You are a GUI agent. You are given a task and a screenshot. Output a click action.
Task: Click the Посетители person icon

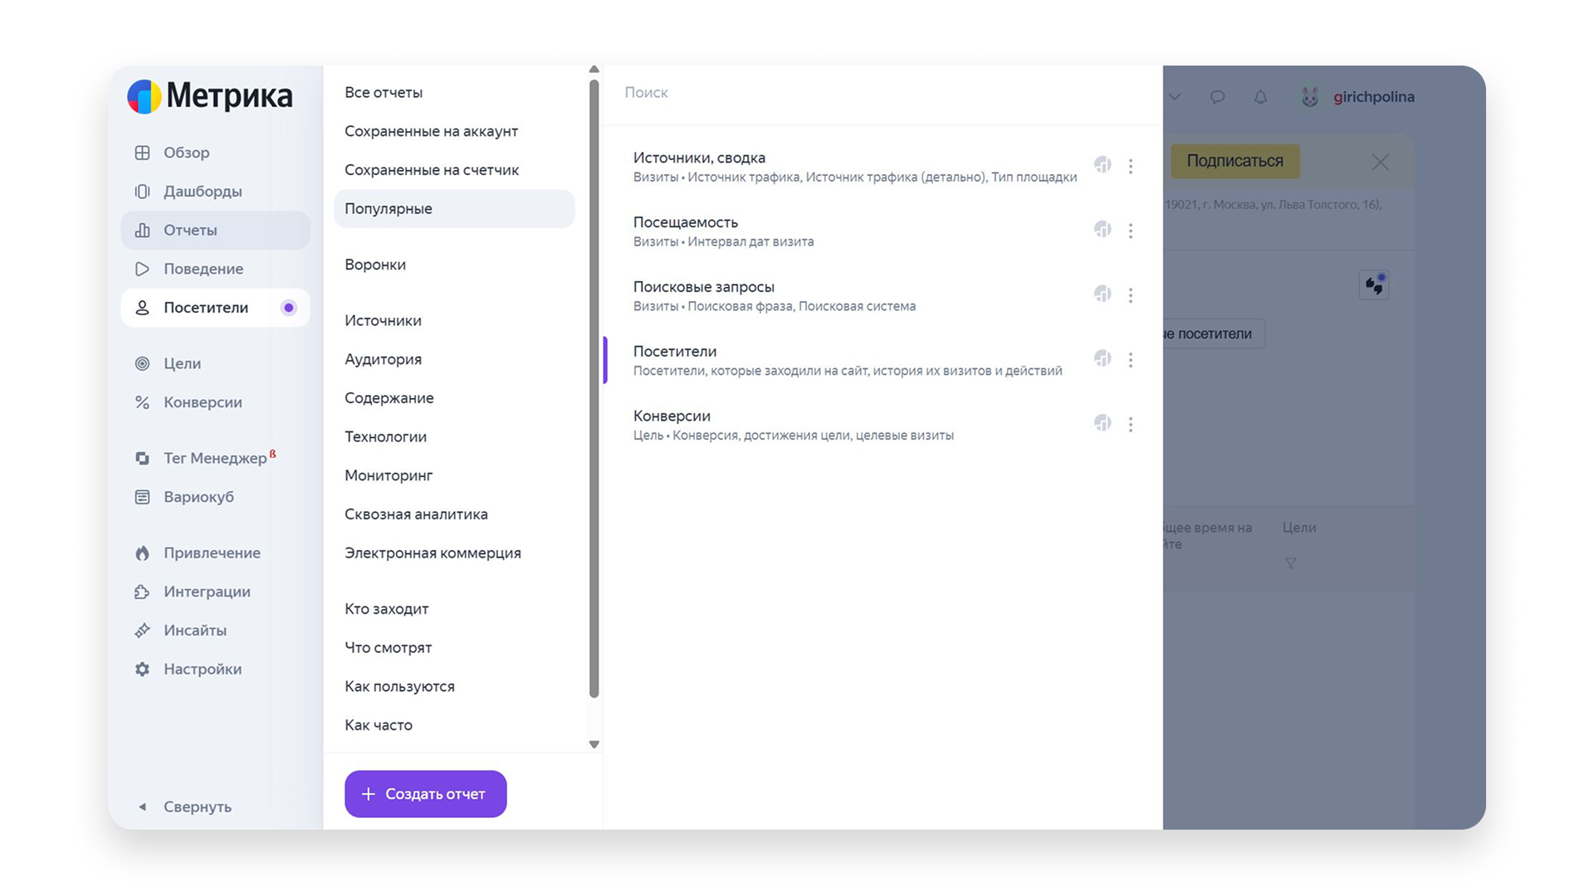[x=143, y=308]
